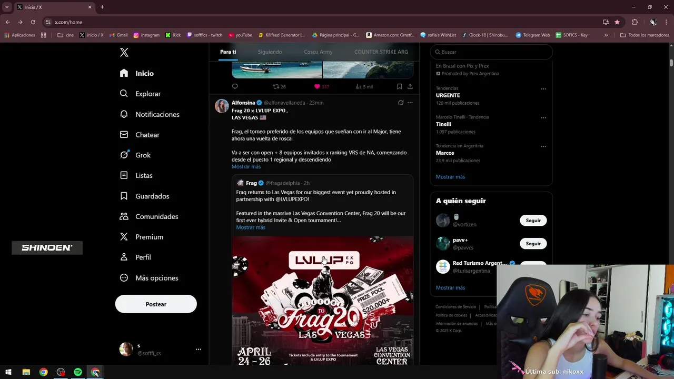Viewport: 674px width, 379px height.
Task: Open account menu dots next to @sofffi_cs
Action: click(x=199, y=349)
